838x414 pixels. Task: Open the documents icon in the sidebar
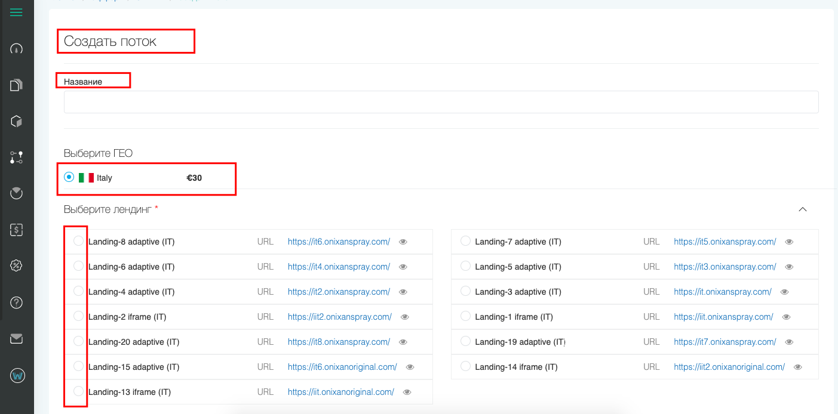pos(17,85)
